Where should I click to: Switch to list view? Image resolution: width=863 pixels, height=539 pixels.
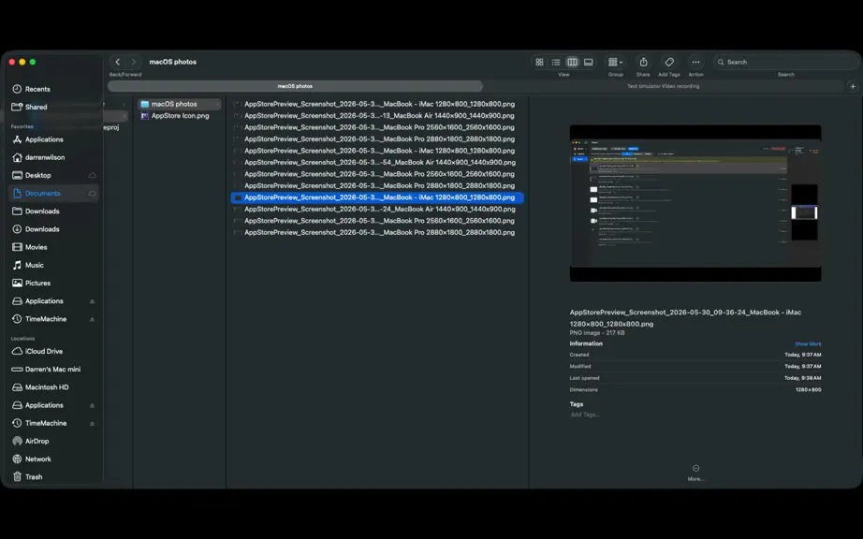[x=556, y=62]
